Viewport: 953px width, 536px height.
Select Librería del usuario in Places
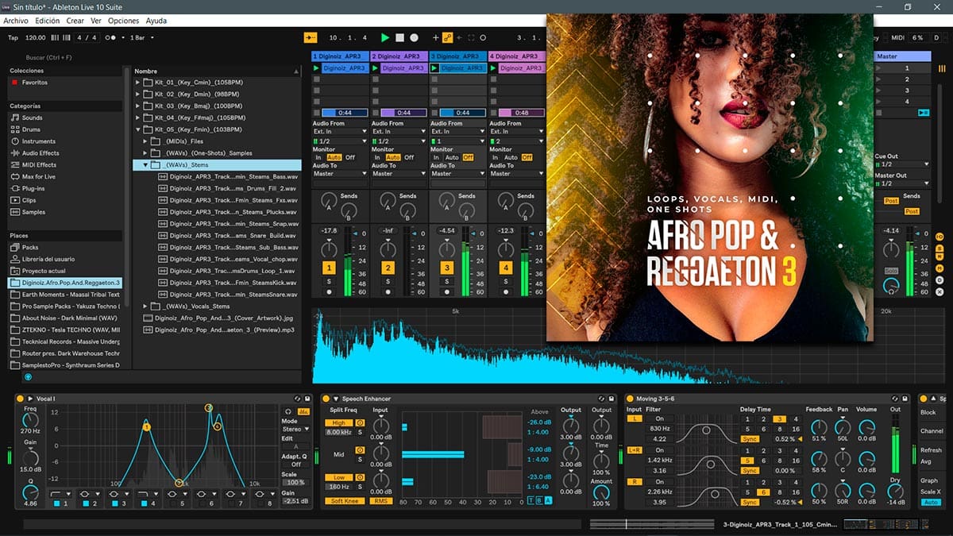point(48,259)
